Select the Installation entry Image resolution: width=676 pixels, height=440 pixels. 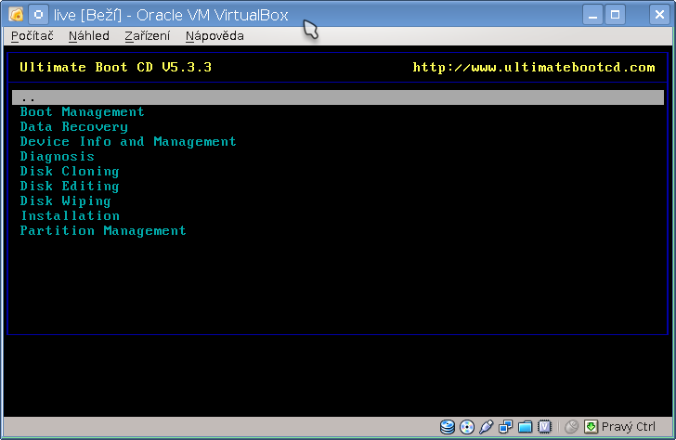(70, 215)
